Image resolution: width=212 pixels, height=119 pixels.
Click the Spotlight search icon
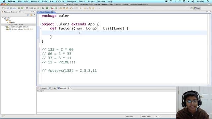point(208,1)
